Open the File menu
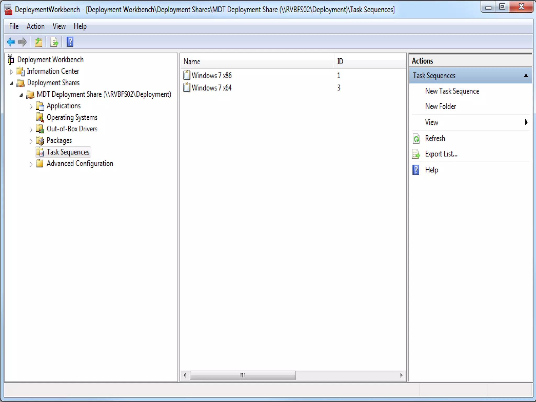 14,26
